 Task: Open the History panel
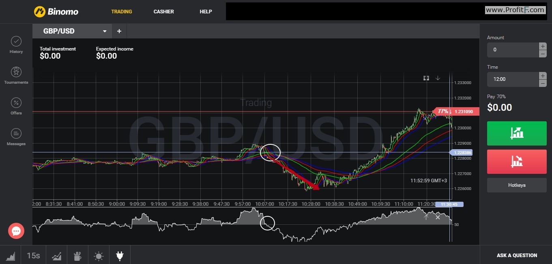[x=16, y=44]
